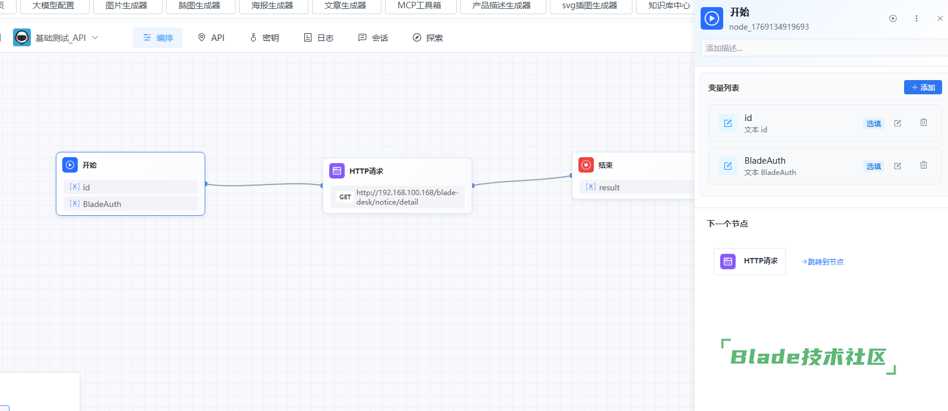Viewport: 948px width, 411px height.
Task: Click the 跳转到节点 link
Action: click(822, 262)
